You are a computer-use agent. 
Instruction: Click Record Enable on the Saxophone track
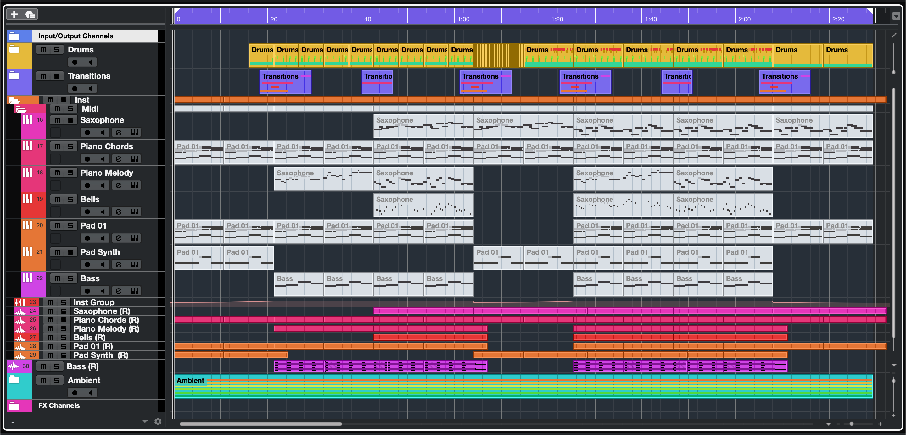87,132
